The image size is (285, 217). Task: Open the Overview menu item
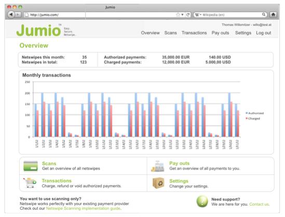click(151, 33)
